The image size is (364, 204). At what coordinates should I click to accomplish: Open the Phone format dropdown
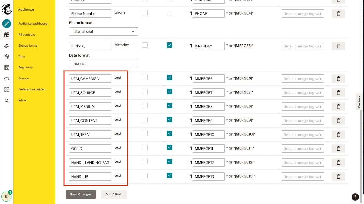103,31
